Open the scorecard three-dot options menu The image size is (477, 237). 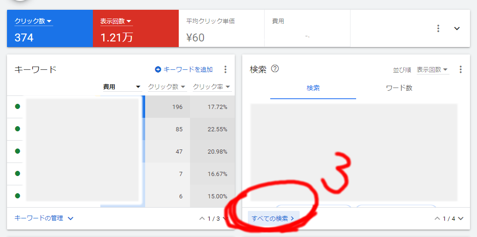(x=438, y=28)
